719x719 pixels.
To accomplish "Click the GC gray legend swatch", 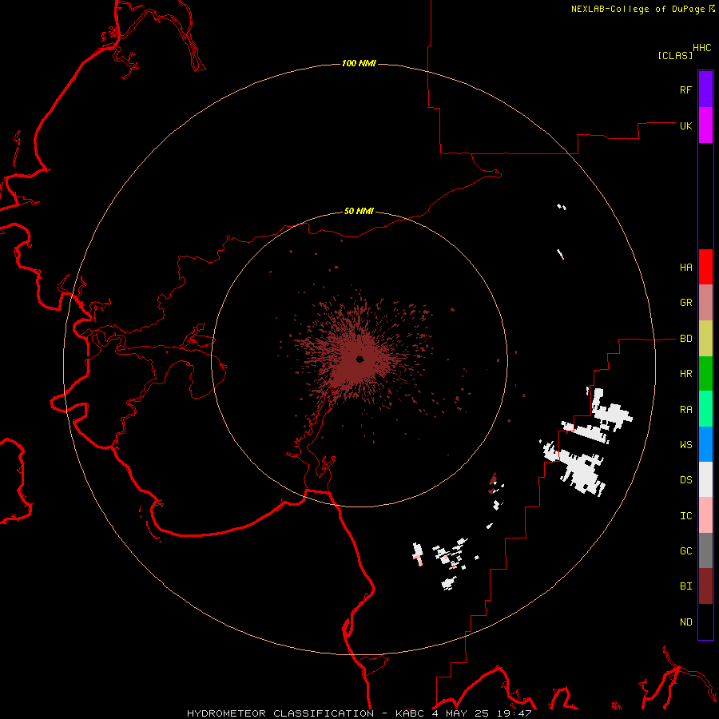I will coord(705,550).
